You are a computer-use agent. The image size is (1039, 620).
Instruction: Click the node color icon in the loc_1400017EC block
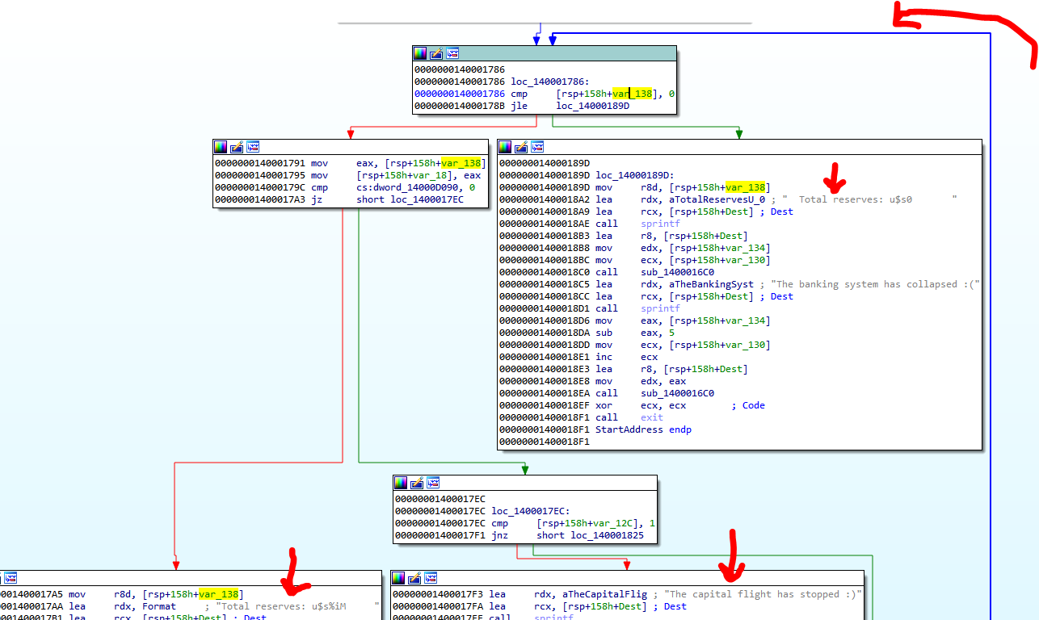pos(402,483)
